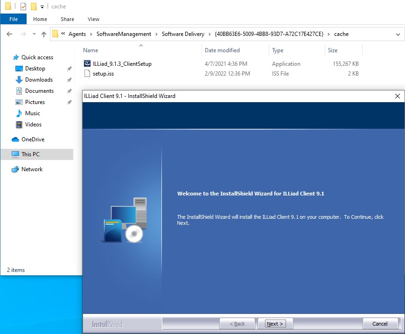Open Pictures in the navigation pane
This screenshot has width=405, height=334.
[x=35, y=102]
